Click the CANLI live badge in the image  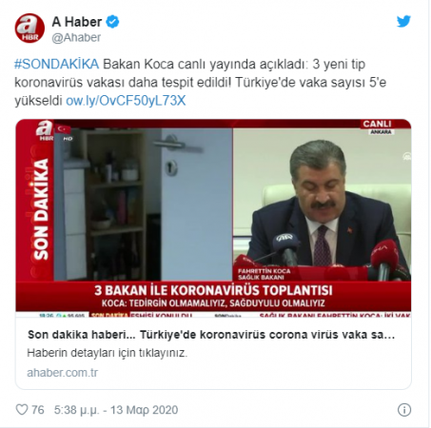[x=377, y=124]
